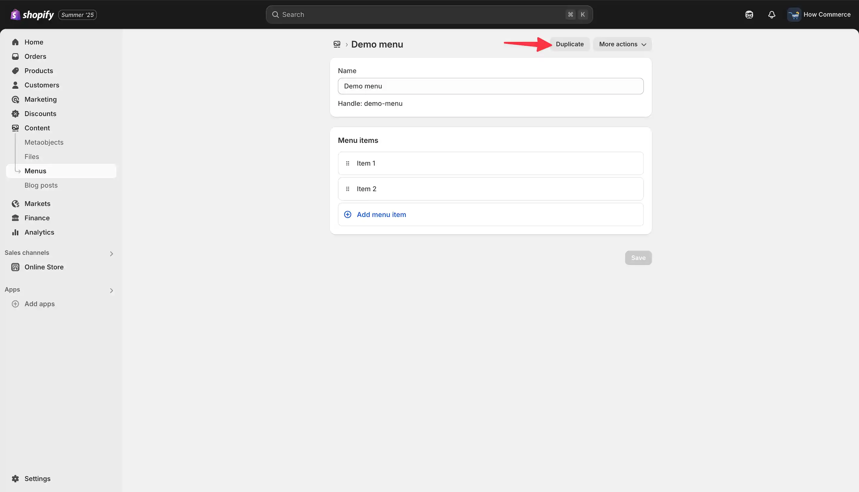Image resolution: width=859 pixels, height=492 pixels.
Task: Click the Content sidebar icon
Action: [15, 128]
